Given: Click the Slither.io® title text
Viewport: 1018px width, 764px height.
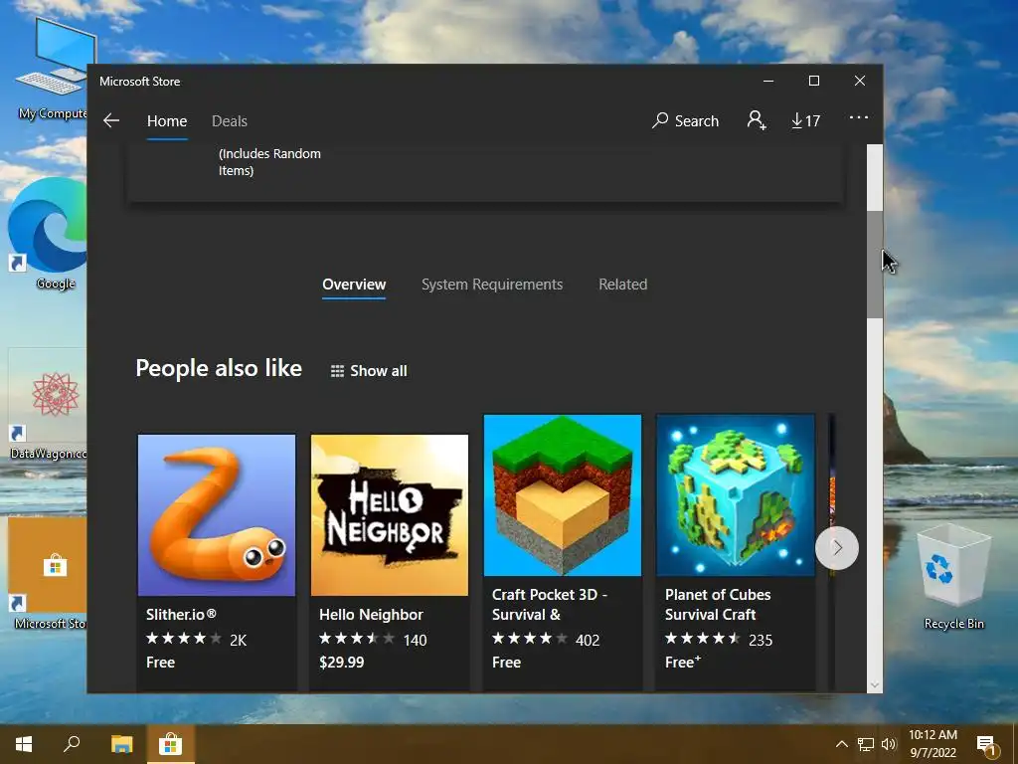Looking at the screenshot, I should click(x=181, y=615).
